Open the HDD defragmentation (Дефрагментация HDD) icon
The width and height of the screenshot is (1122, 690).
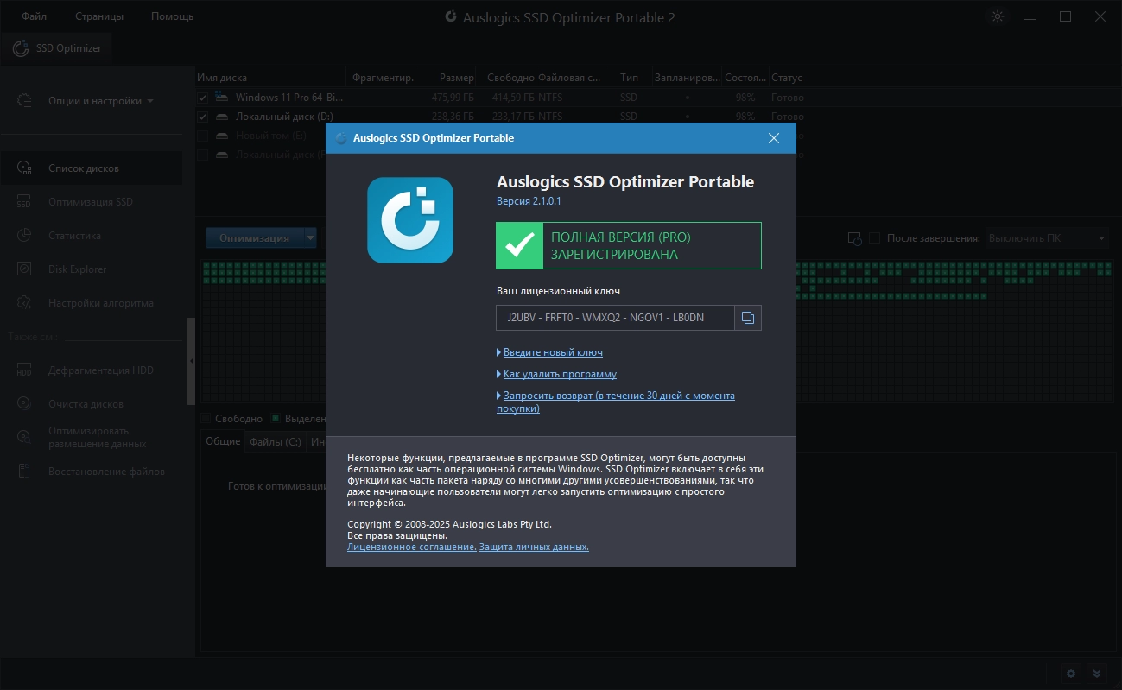click(24, 370)
